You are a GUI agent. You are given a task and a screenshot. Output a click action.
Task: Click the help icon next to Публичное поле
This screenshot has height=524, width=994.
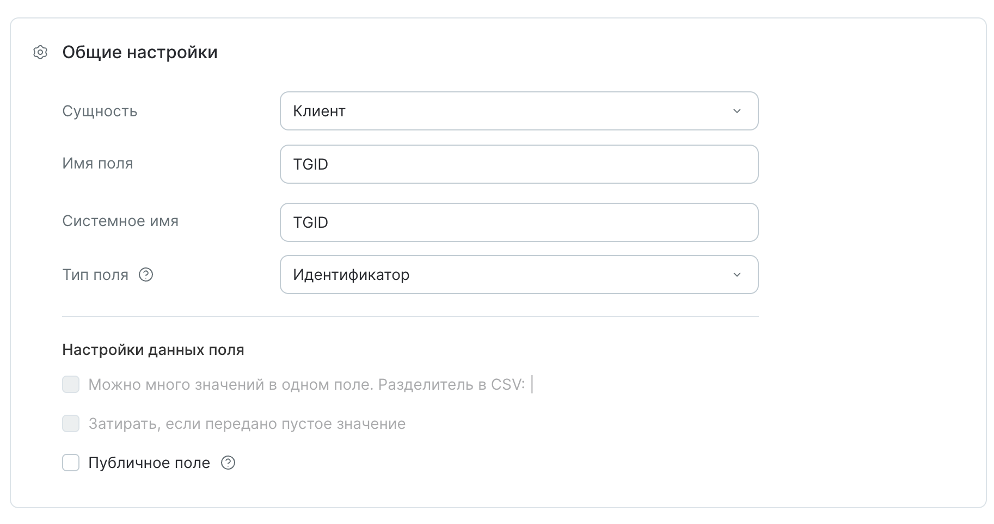pyautogui.click(x=228, y=463)
